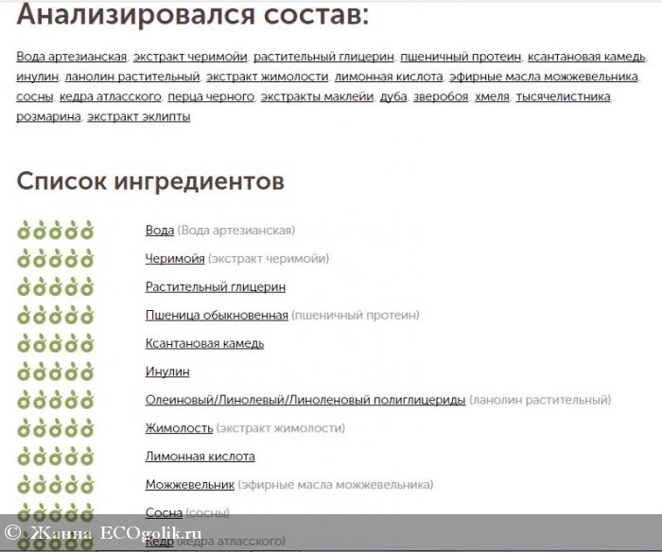The width and height of the screenshot is (662, 552).
Task: Click the rating icons next to Черимойя
Action: pyautogui.click(x=55, y=258)
